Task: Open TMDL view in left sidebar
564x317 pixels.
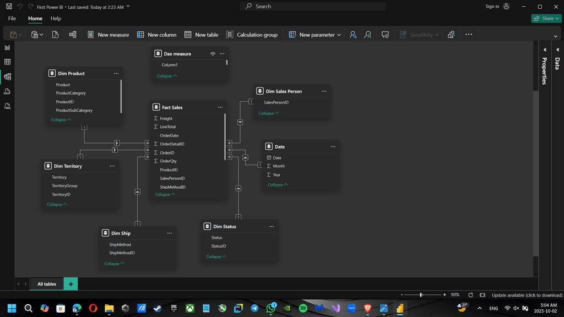Action: pyautogui.click(x=7, y=106)
